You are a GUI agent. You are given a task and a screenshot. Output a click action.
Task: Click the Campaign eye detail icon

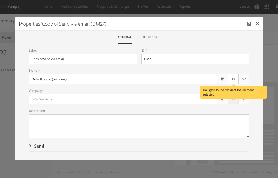[233, 100]
